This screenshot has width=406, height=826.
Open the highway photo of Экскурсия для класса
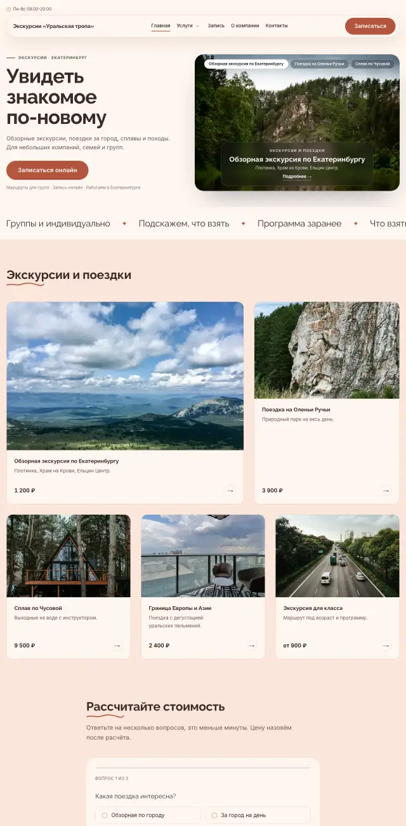click(337, 556)
